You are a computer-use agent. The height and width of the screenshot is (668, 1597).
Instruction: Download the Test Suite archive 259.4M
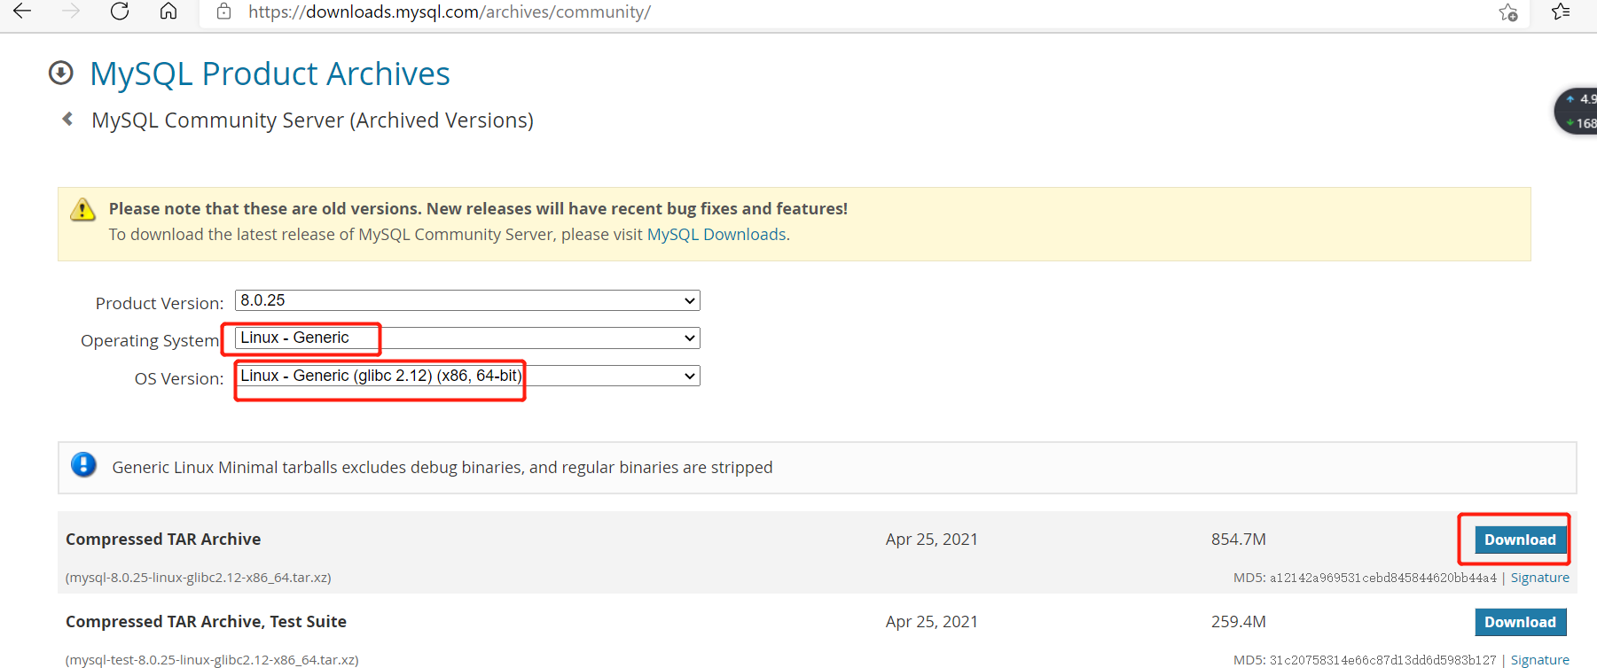coord(1520,622)
